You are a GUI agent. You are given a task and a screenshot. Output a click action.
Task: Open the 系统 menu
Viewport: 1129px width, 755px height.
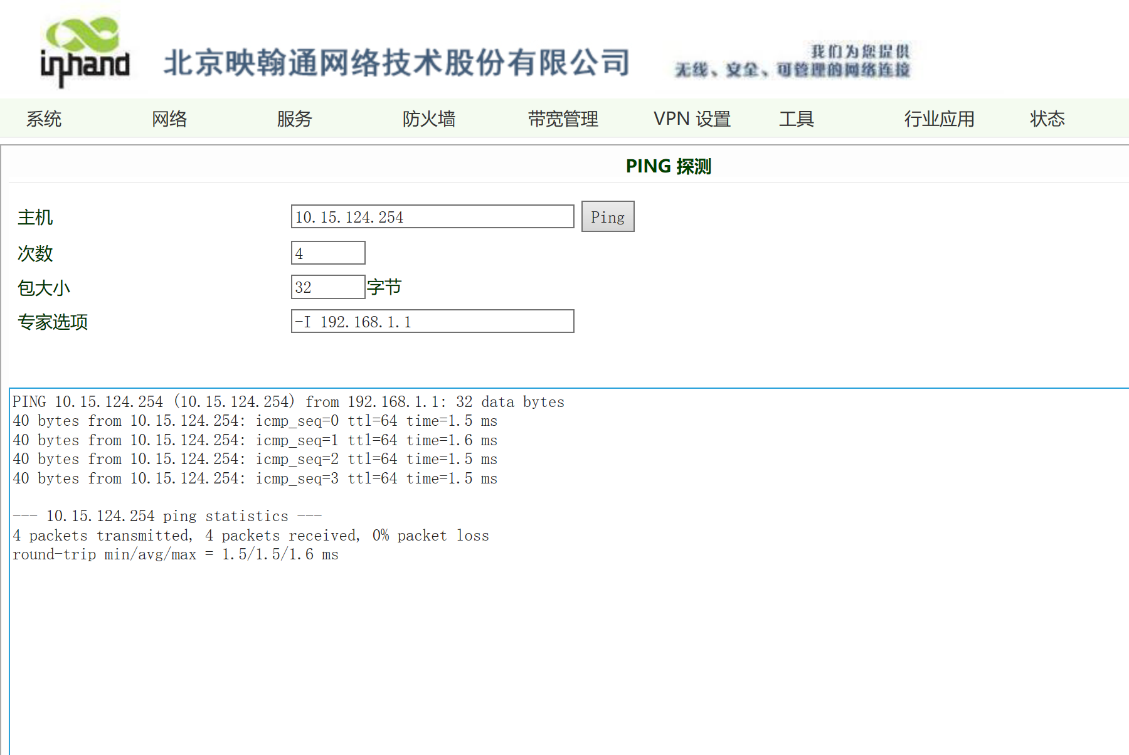pyautogui.click(x=43, y=119)
